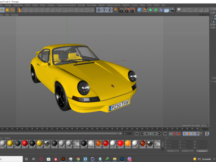The width and height of the screenshot is (216, 162).
Task: Select the Grill material
Action: [x=84, y=144]
